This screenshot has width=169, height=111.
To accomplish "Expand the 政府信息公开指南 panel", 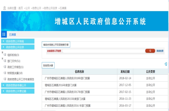I will click(x=18, y=41).
